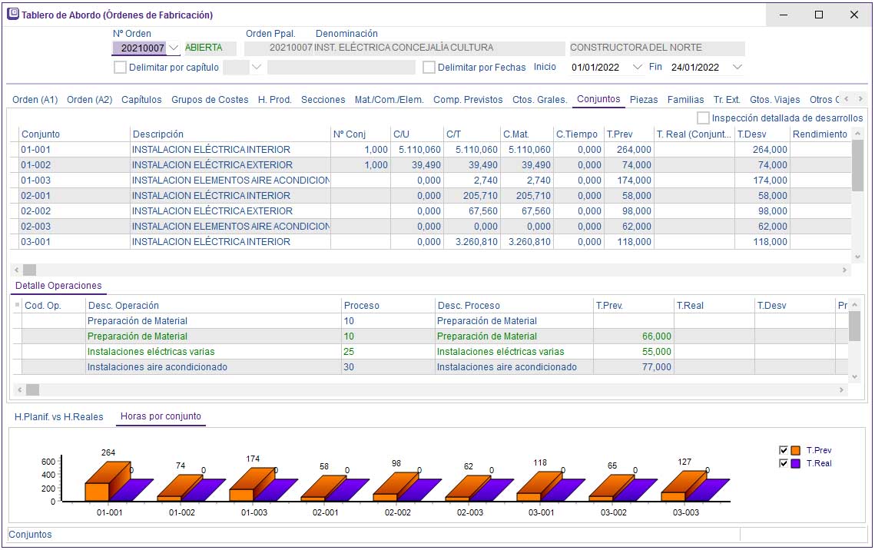Click the Tablero de Abordo title bar icon
Viewport: 875px width, 550px height.
point(12,15)
